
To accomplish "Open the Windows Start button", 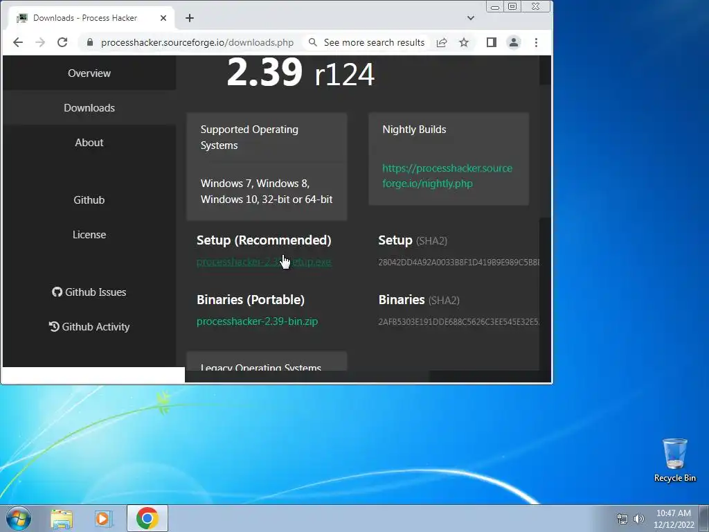I will point(19,518).
